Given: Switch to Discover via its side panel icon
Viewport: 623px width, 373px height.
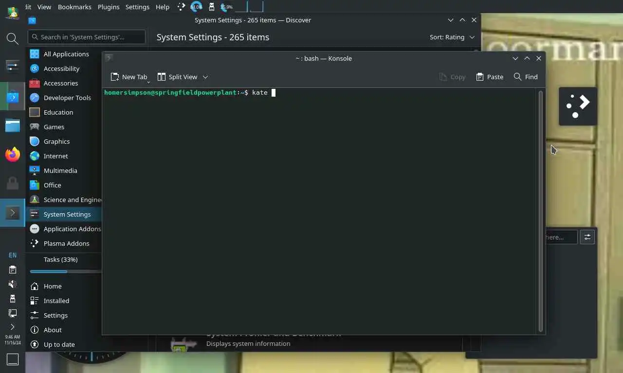Looking at the screenshot, I should click(x=13, y=97).
